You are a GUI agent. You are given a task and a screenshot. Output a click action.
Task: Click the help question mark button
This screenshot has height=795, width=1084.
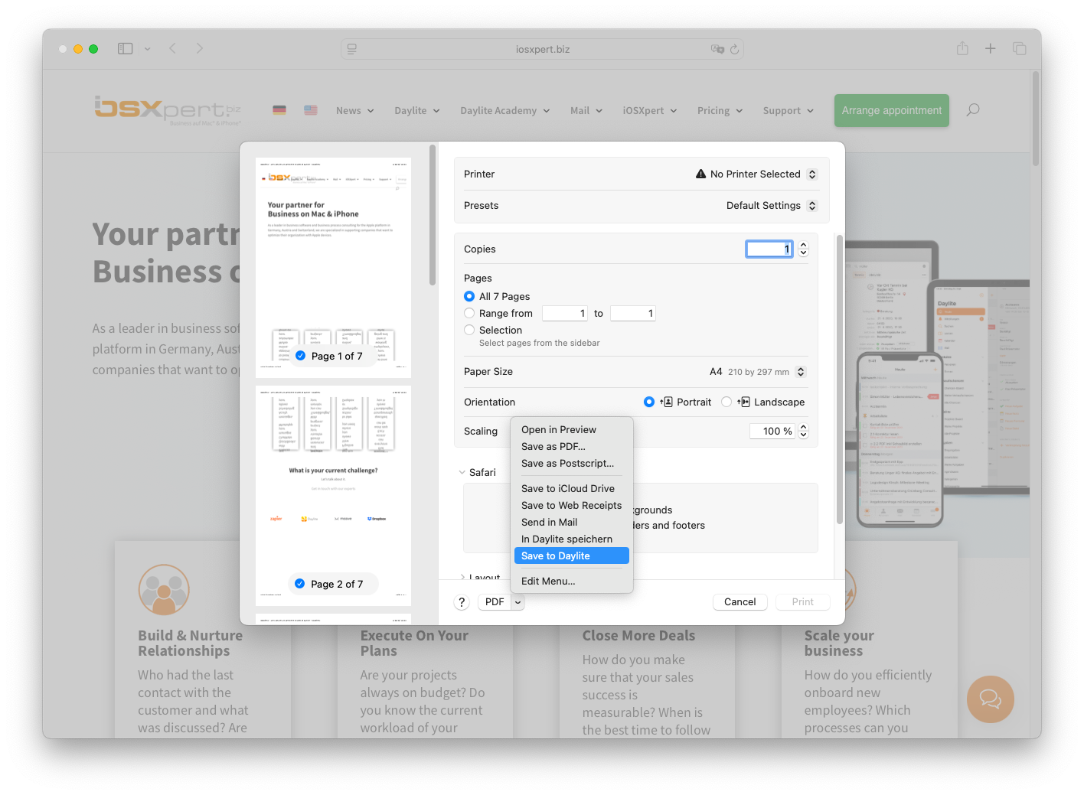(x=462, y=602)
